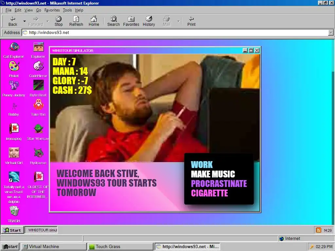Select WIN93TOUR simul taskbar item
This screenshot has height=251, width=335.
tap(41, 230)
